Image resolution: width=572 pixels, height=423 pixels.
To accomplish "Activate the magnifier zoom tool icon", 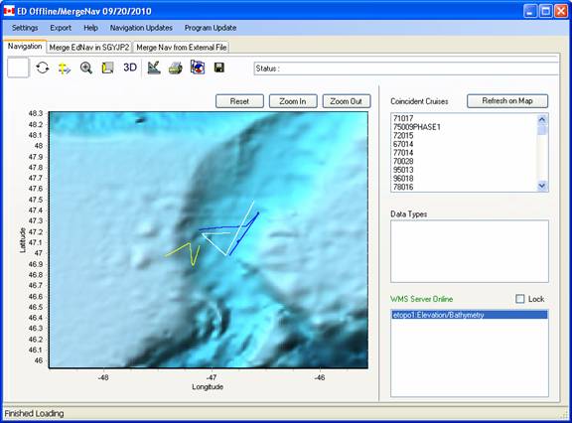I will [86, 68].
